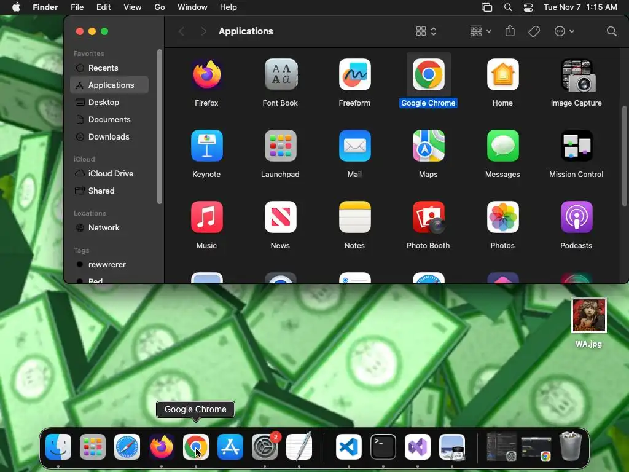Select Applications in the sidebar

pos(109,85)
